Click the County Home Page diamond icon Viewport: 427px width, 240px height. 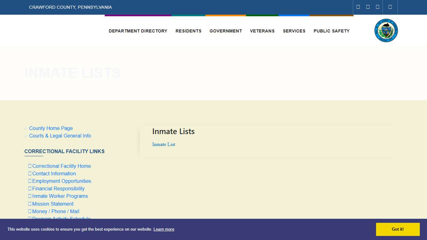click(26, 128)
